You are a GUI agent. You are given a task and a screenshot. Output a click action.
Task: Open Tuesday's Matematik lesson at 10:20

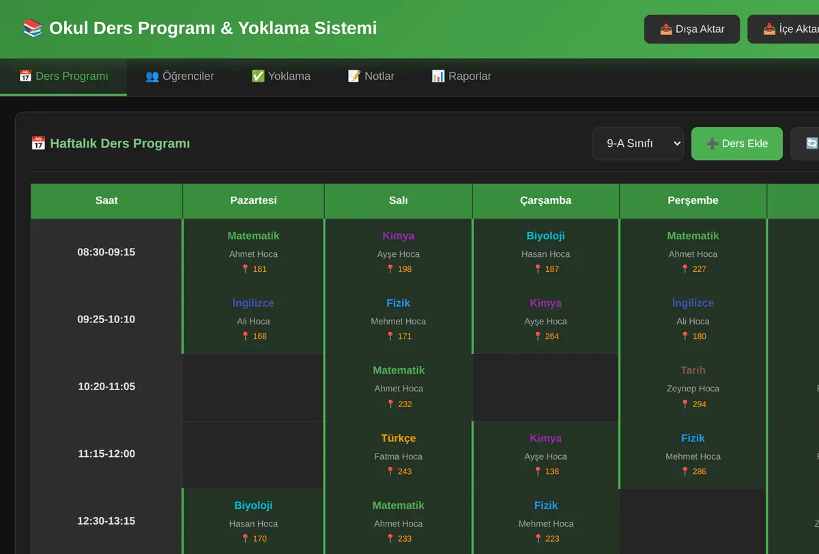399,387
